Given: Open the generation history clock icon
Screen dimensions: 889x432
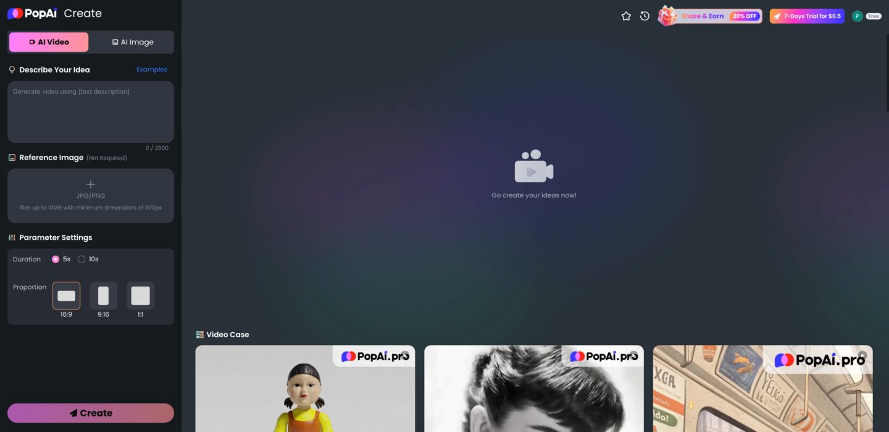Looking at the screenshot, I should pyautogui.click(x=645, y=16).
